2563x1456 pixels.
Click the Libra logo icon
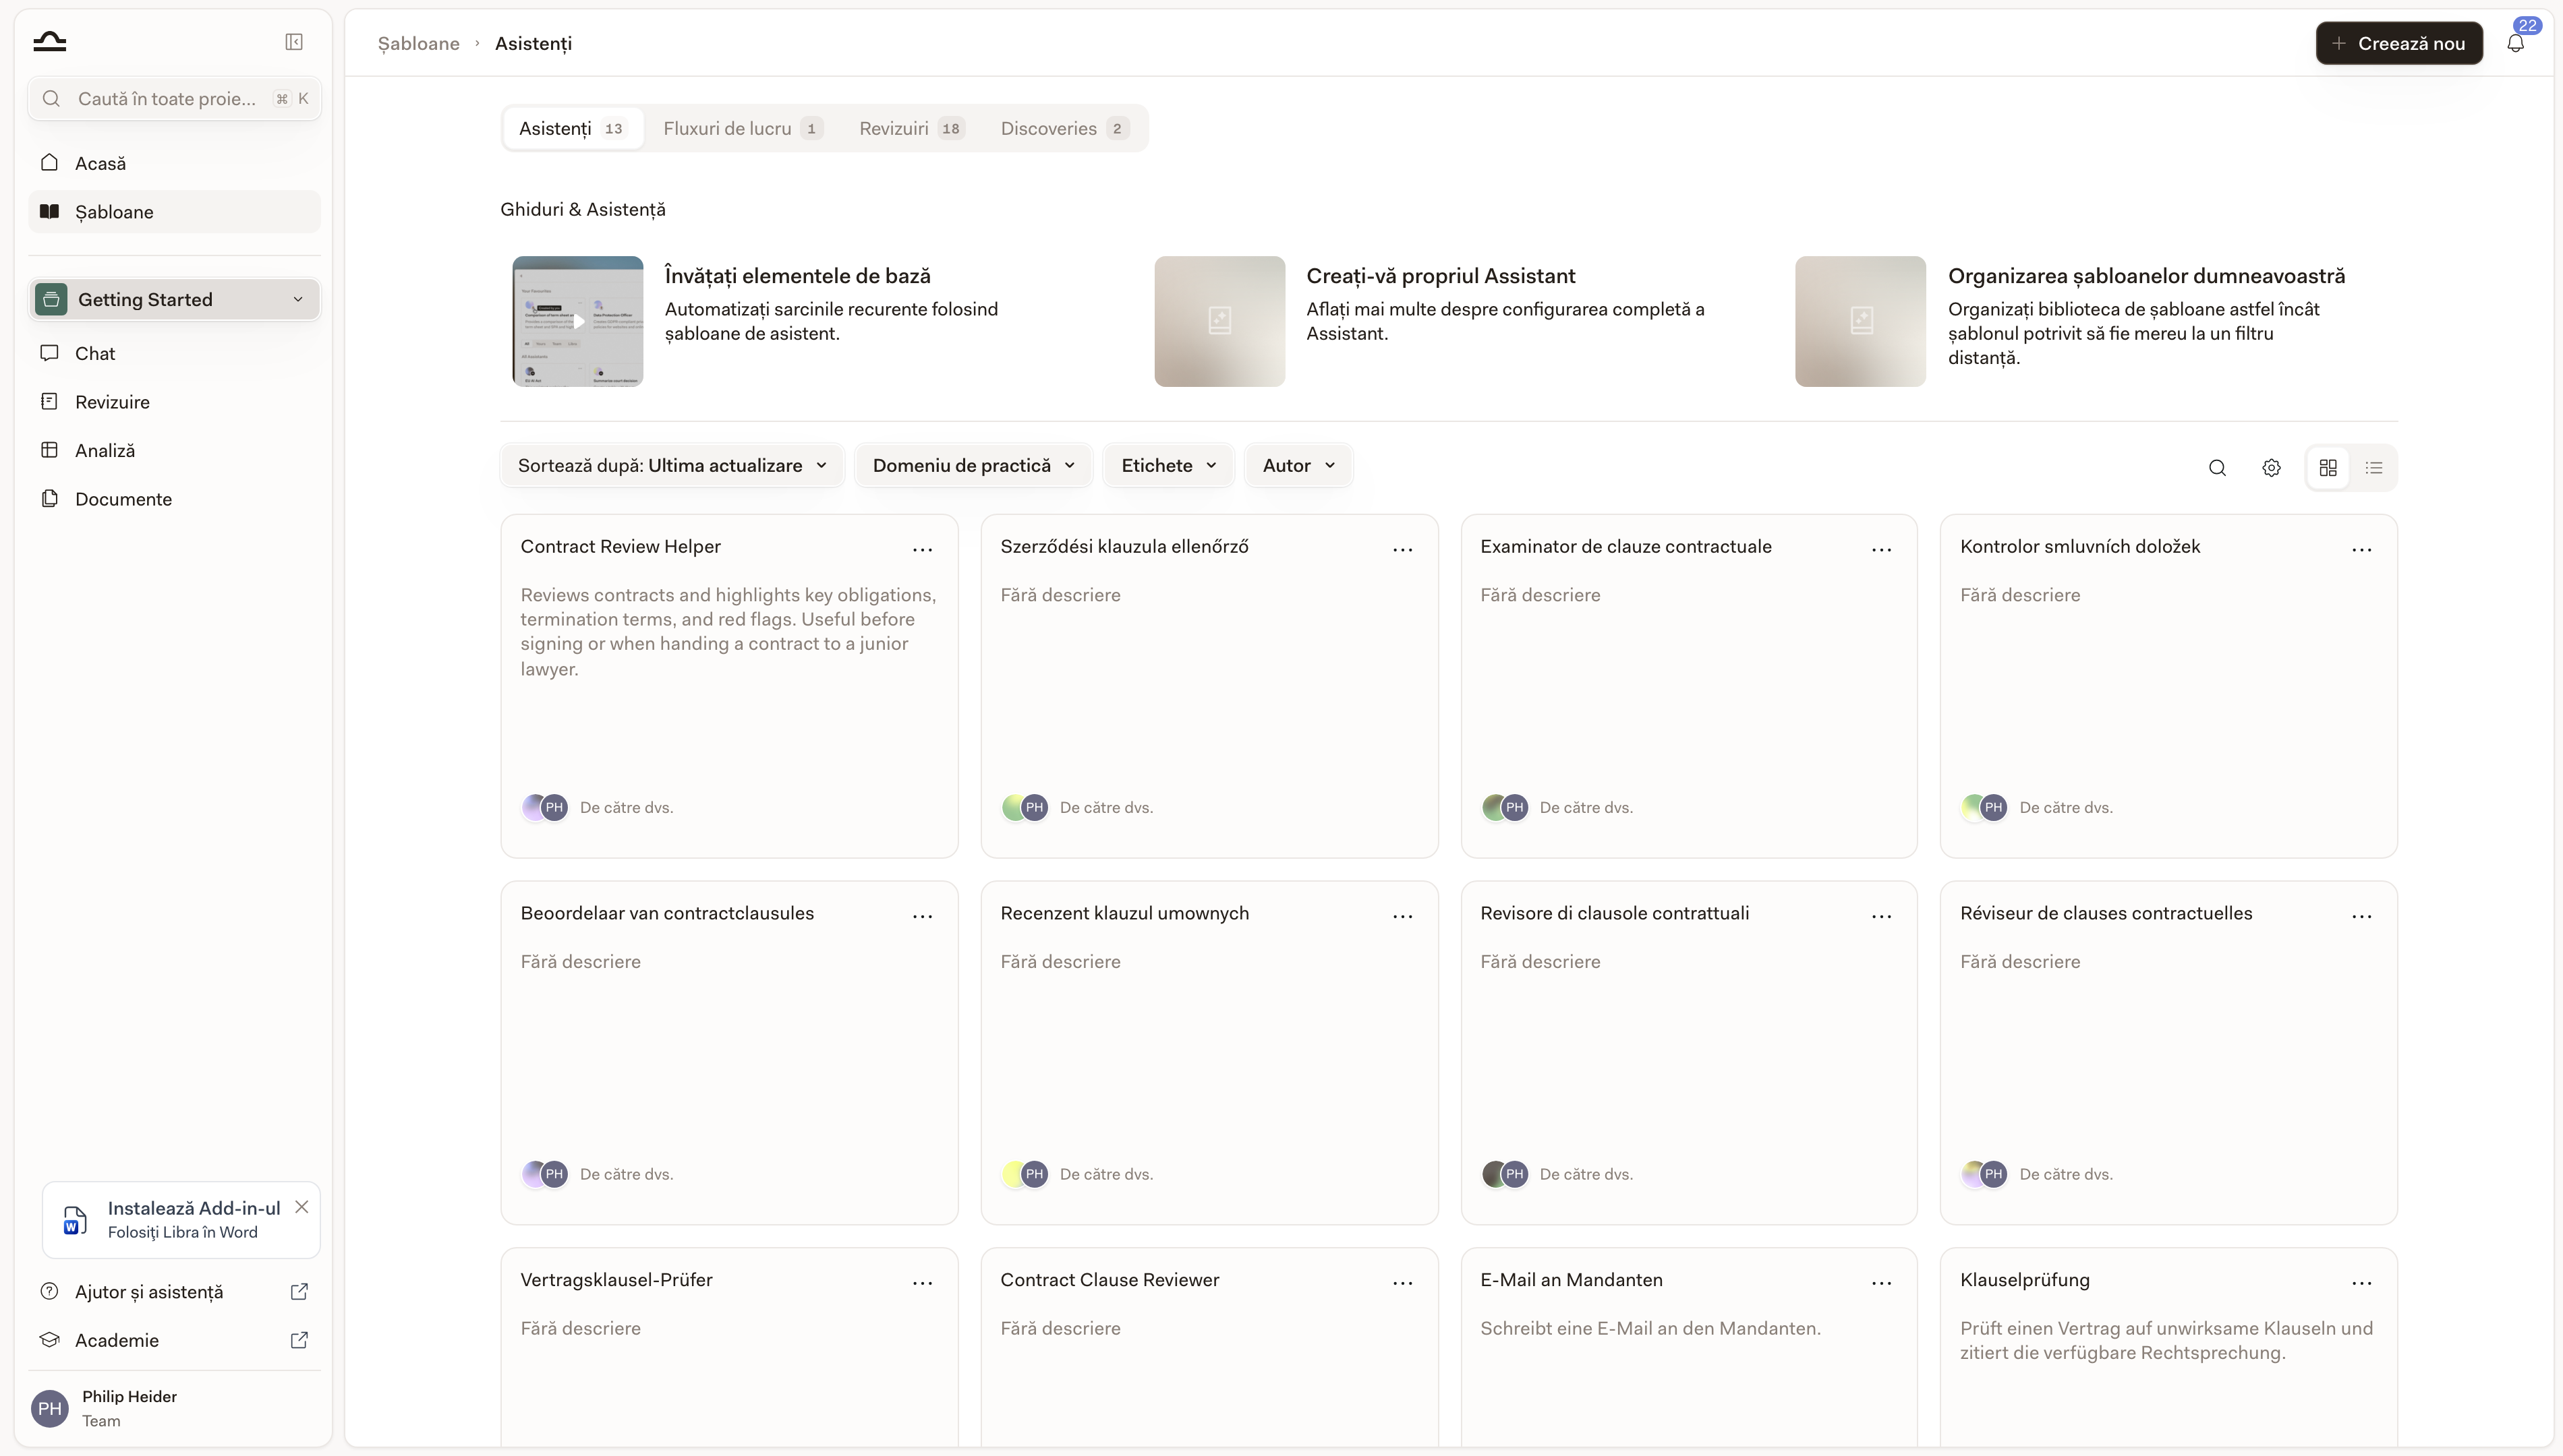click(x=49, y=42)
